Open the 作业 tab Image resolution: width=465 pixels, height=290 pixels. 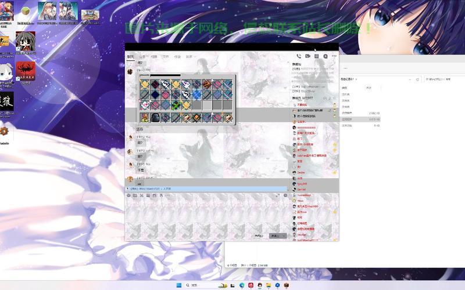177,56
